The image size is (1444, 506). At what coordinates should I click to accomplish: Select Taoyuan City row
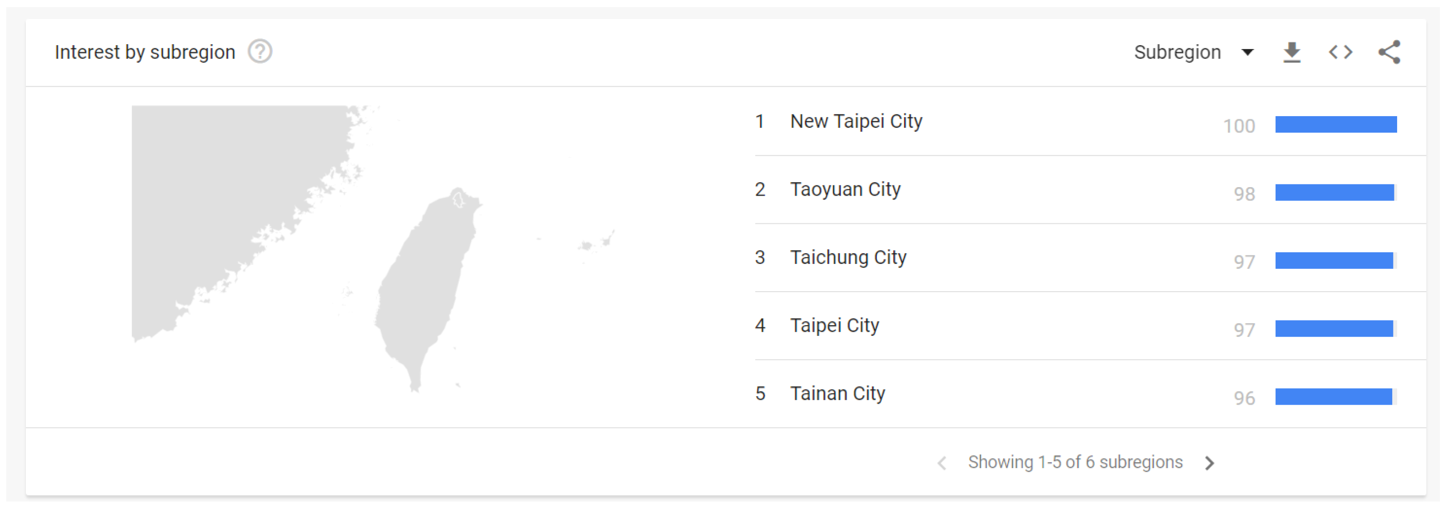845,189
